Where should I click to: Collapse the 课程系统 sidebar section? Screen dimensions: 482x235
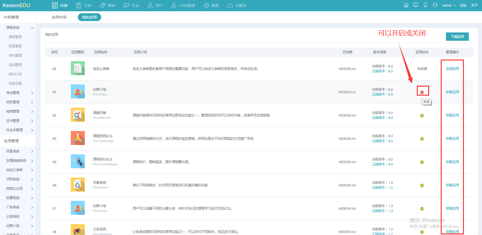pyautogui.click(x=32, y=28)
